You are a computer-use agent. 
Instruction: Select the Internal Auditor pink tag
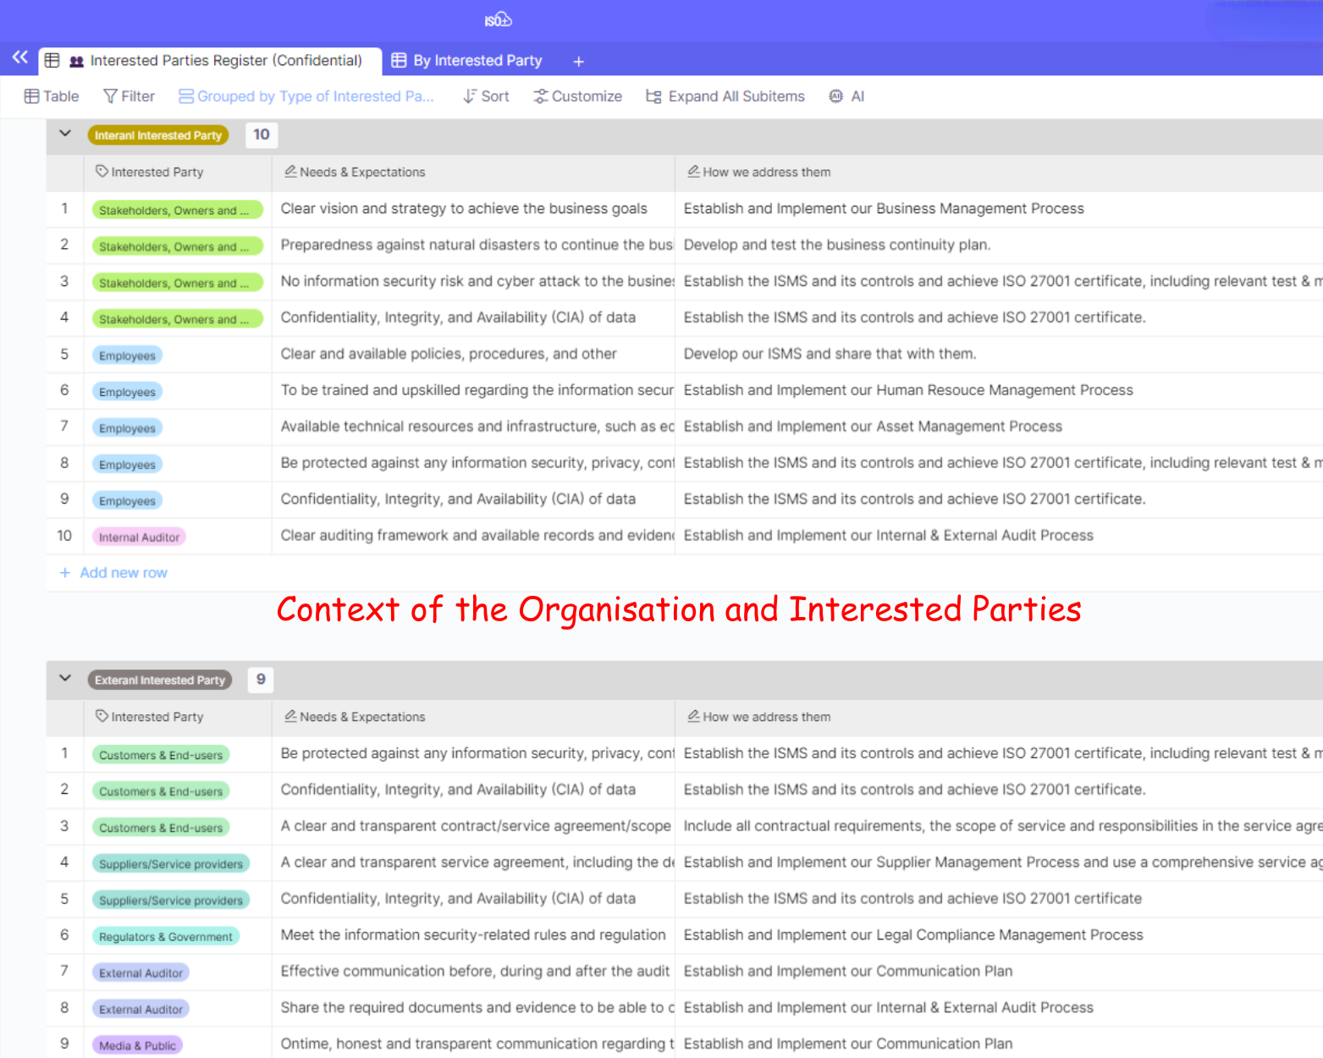(x=139, y=537)
